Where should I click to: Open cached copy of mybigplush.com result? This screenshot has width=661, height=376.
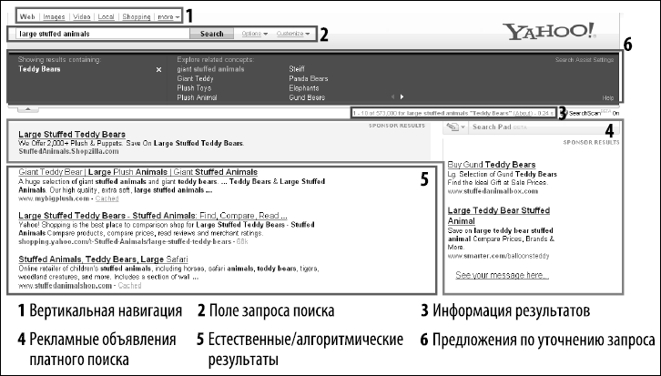107,198
